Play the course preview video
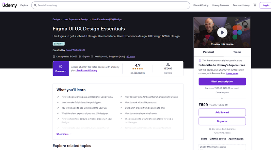The height and width of the screenshot is (150, 271). 222,32
